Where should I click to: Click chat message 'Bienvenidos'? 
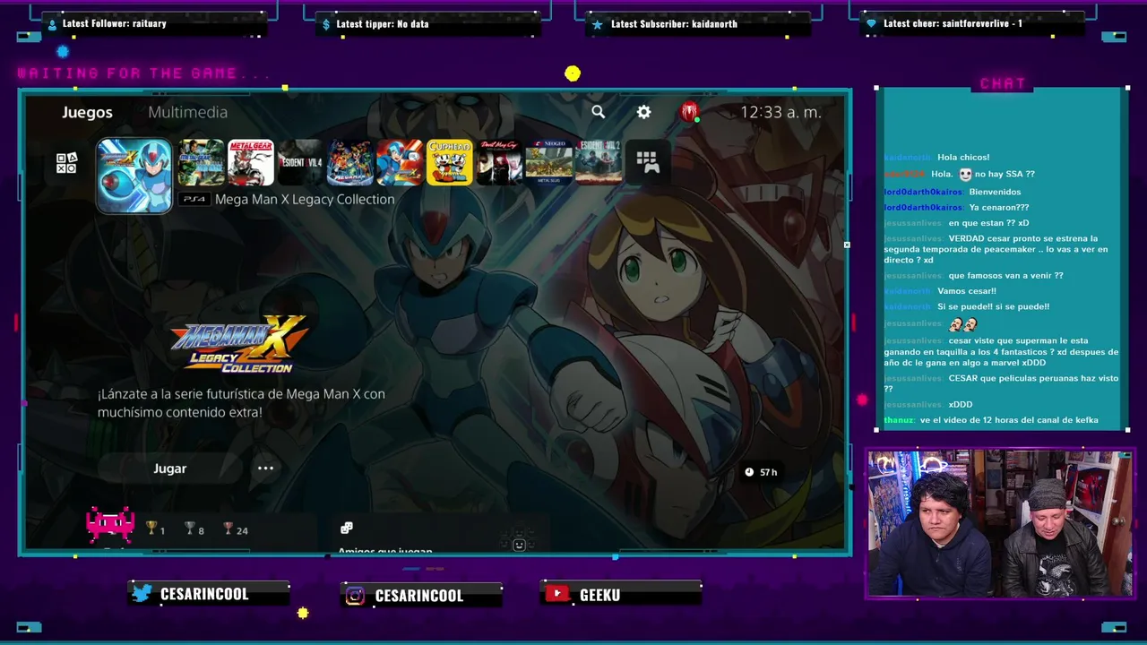click(995, 192)
